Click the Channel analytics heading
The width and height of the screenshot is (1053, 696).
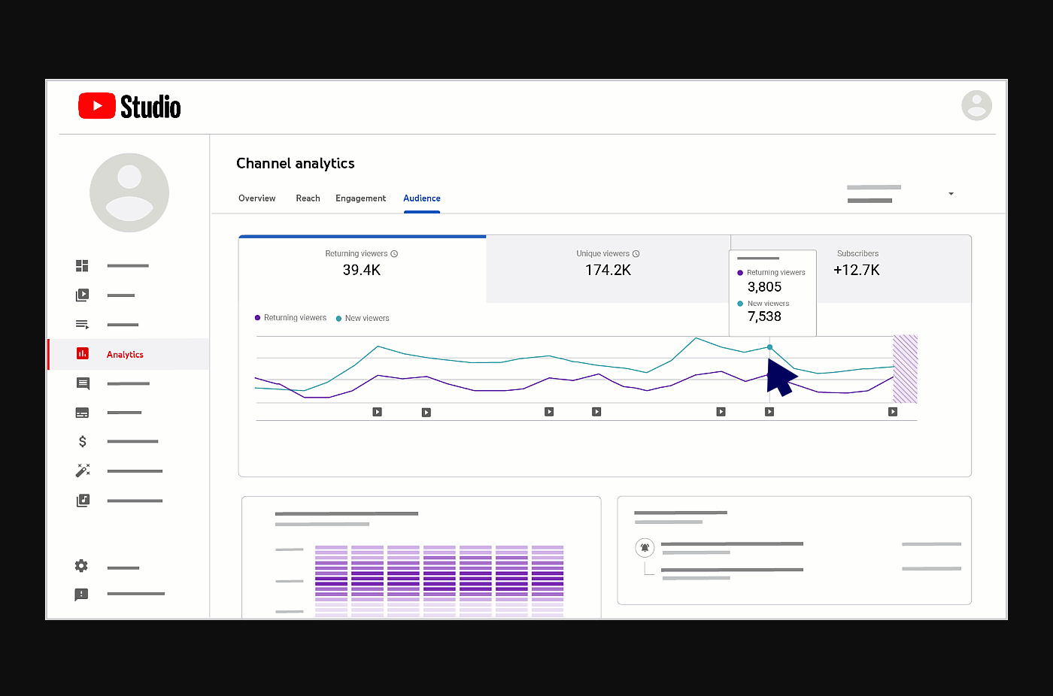296,164
